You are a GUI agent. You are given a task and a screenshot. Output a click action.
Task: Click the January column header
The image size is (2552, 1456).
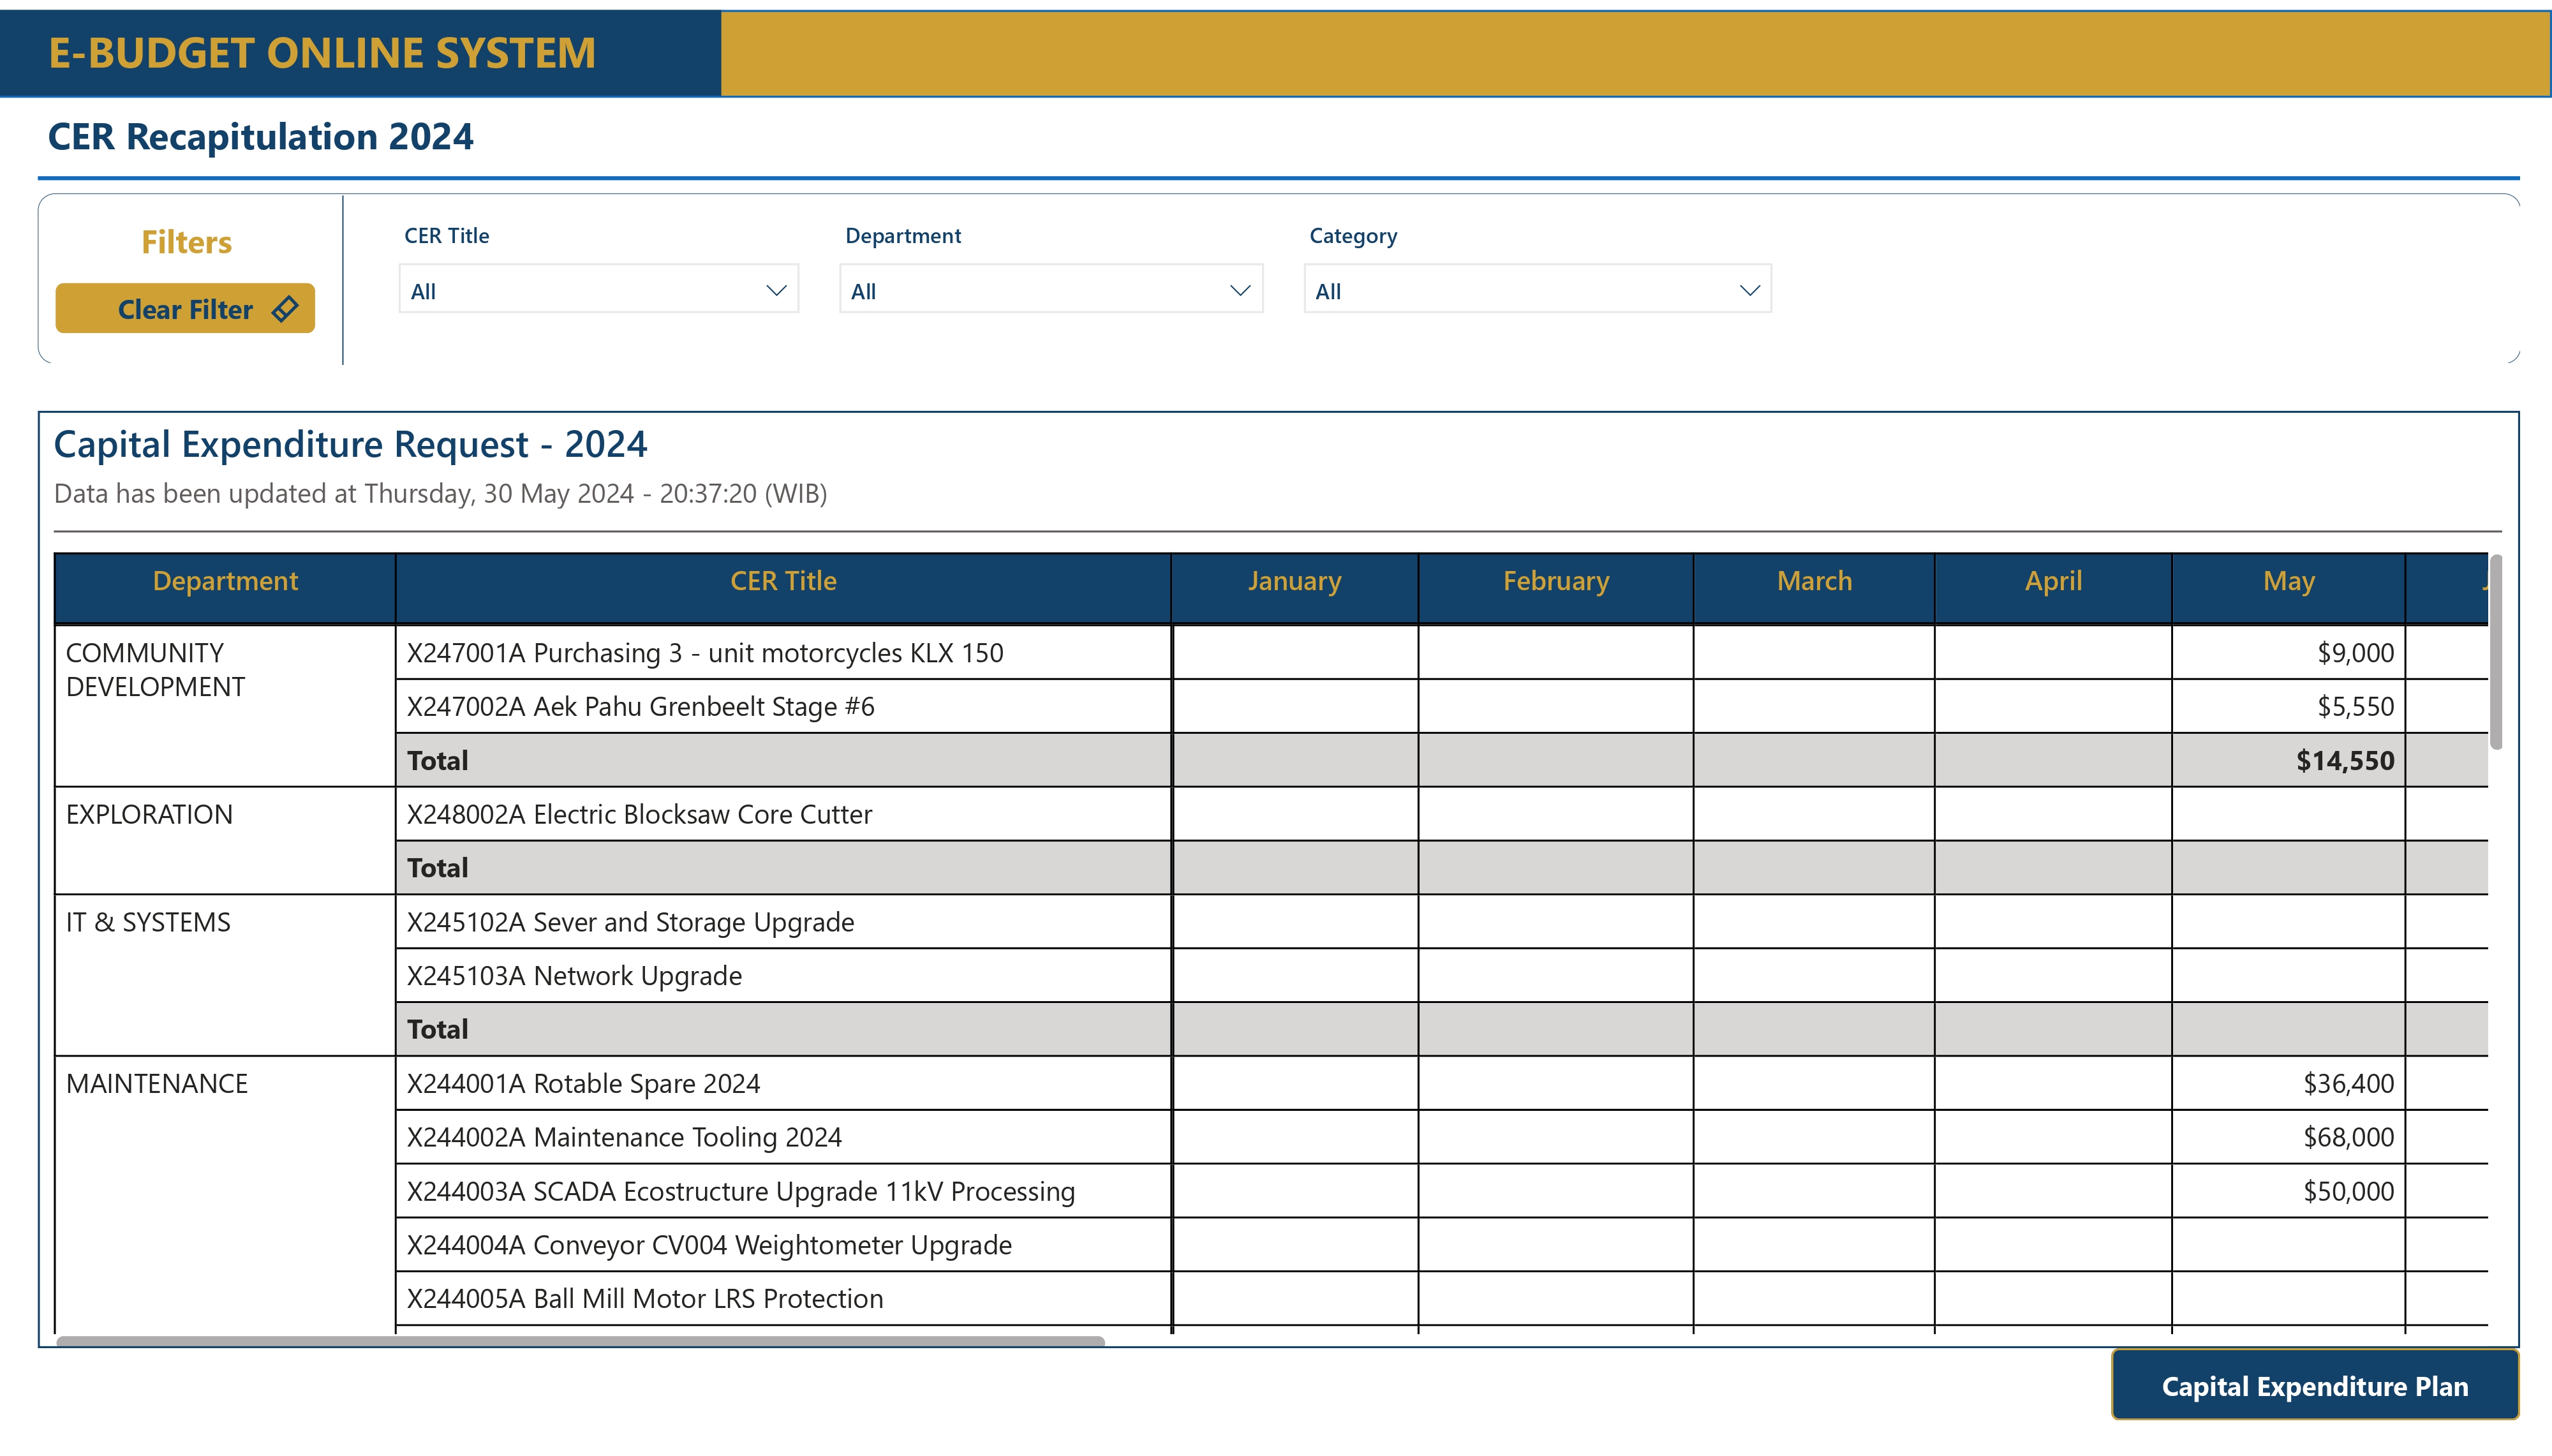click(1293, 580)
